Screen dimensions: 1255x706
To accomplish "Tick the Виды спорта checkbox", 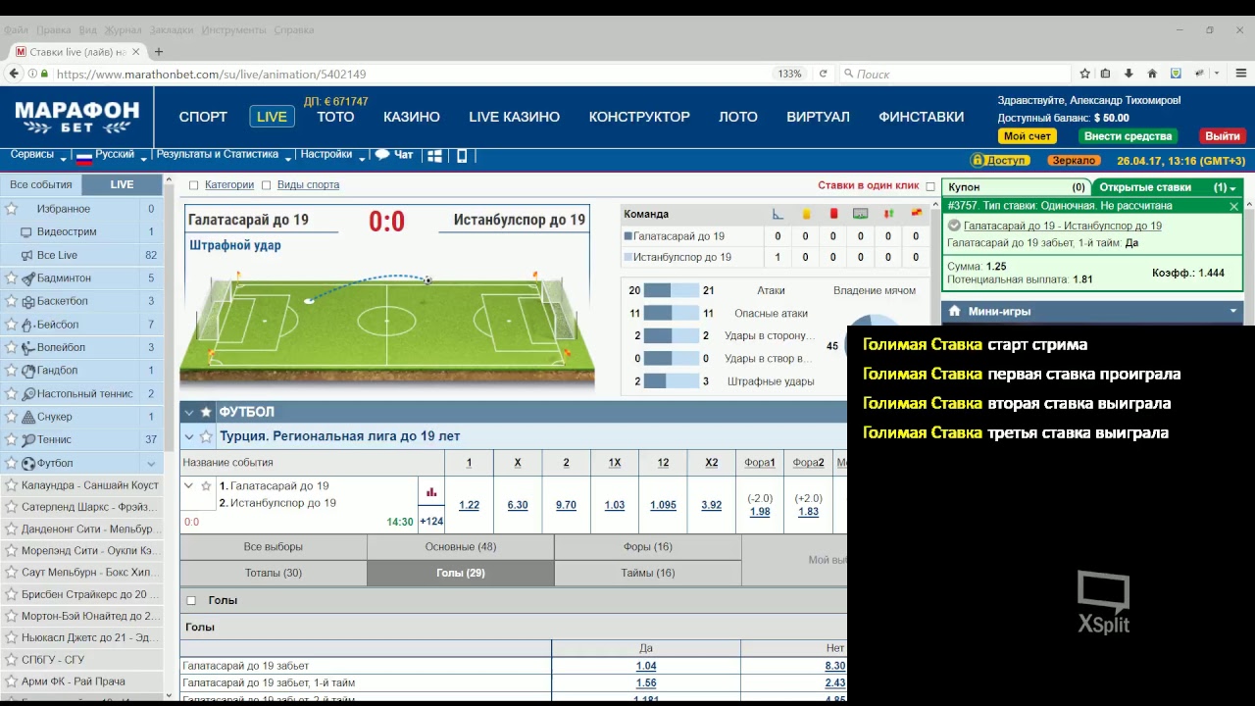I will [x=267, y=185].
